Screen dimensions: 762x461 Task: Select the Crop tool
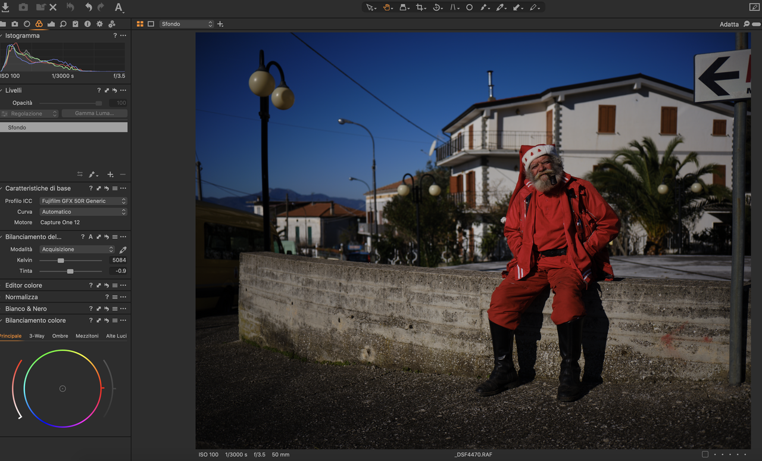tap(421, 7)
